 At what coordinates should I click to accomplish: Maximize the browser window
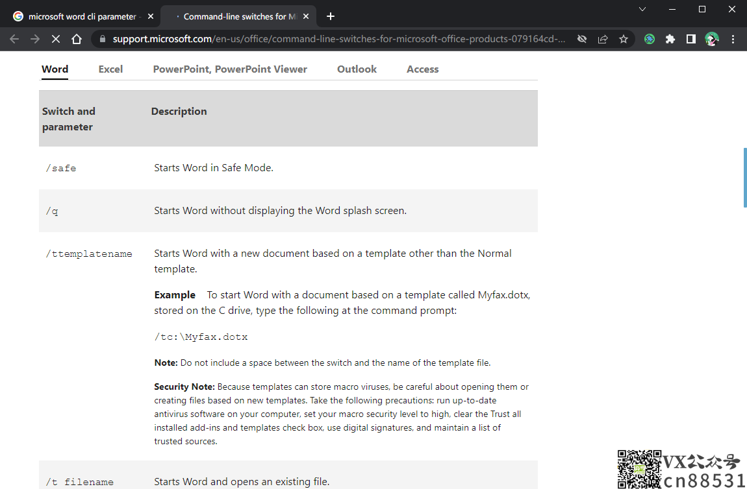point(702,9)
